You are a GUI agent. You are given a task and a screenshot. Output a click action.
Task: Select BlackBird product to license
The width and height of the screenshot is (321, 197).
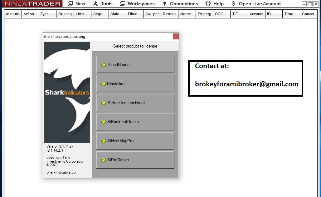(x=135, y=83)
